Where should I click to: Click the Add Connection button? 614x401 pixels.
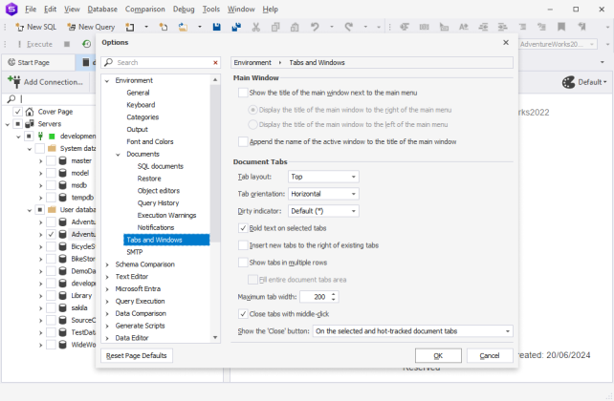pos(46,82)
